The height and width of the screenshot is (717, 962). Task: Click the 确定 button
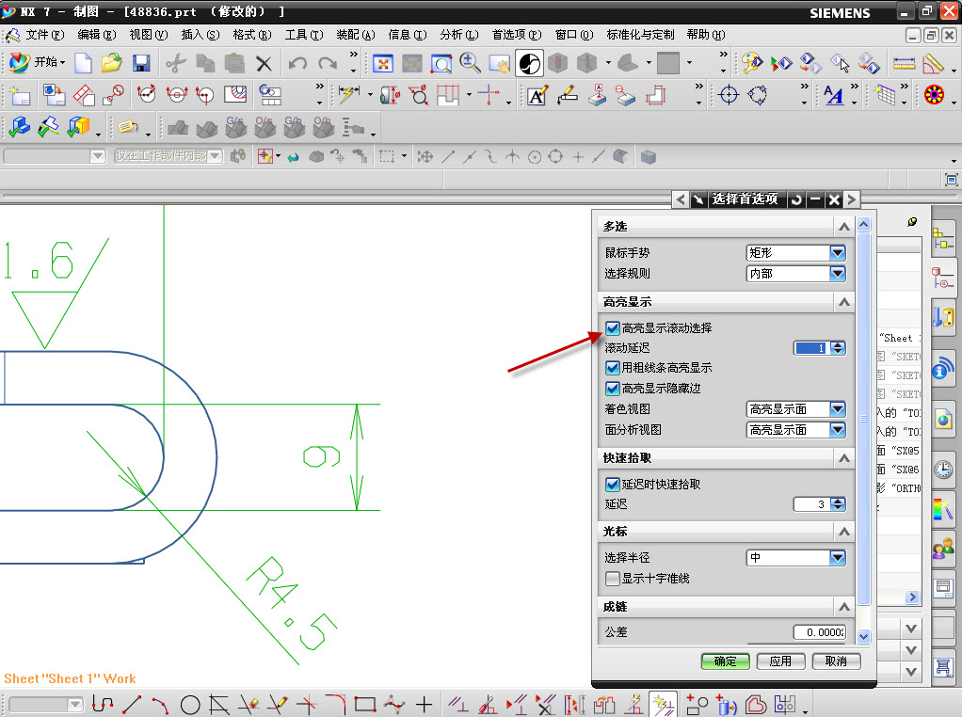click(x=725, y=661)
